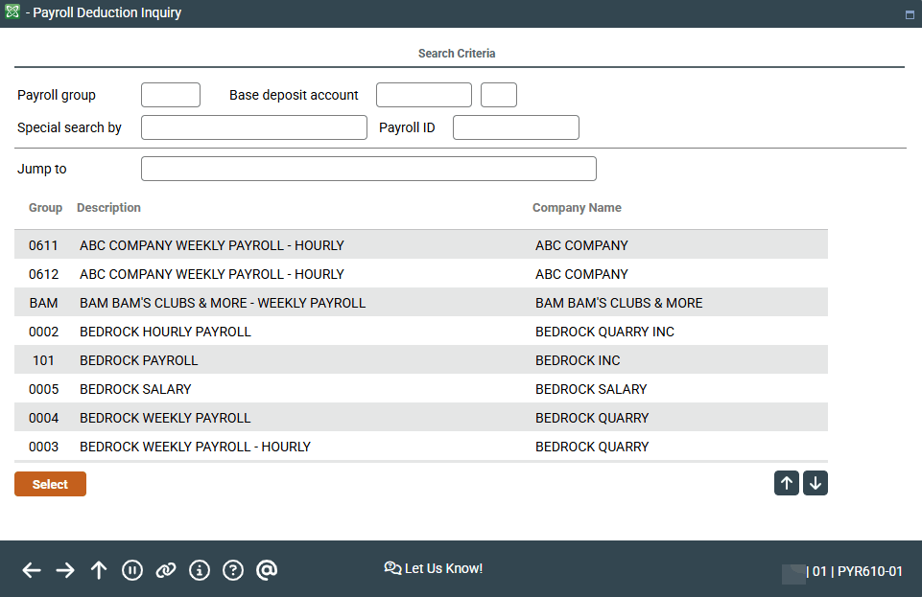Open the information circle icon
This screenshot has height=597, width=922.
(200, 570)
